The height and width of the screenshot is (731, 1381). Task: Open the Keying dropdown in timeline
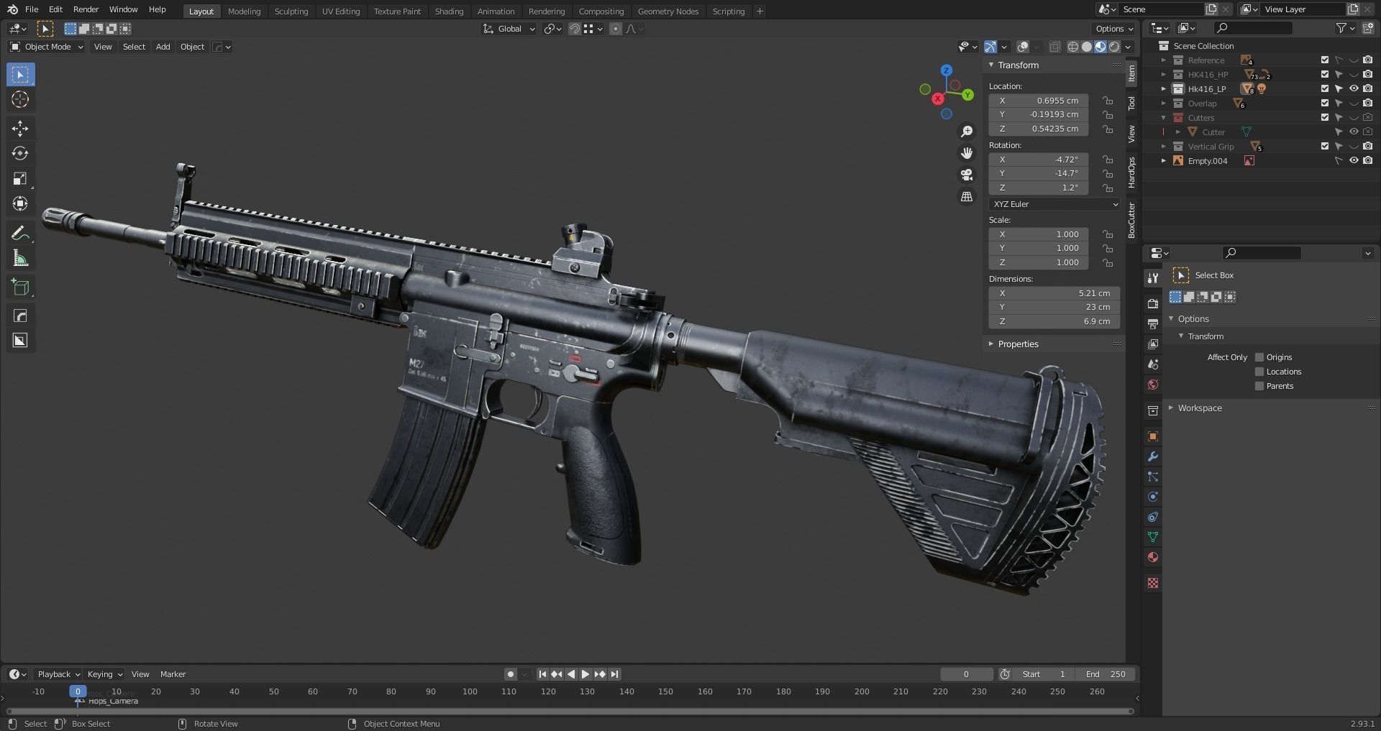[x=104, y=674]
